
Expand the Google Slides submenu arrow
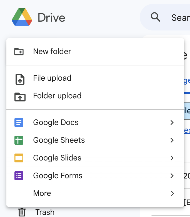172,158
